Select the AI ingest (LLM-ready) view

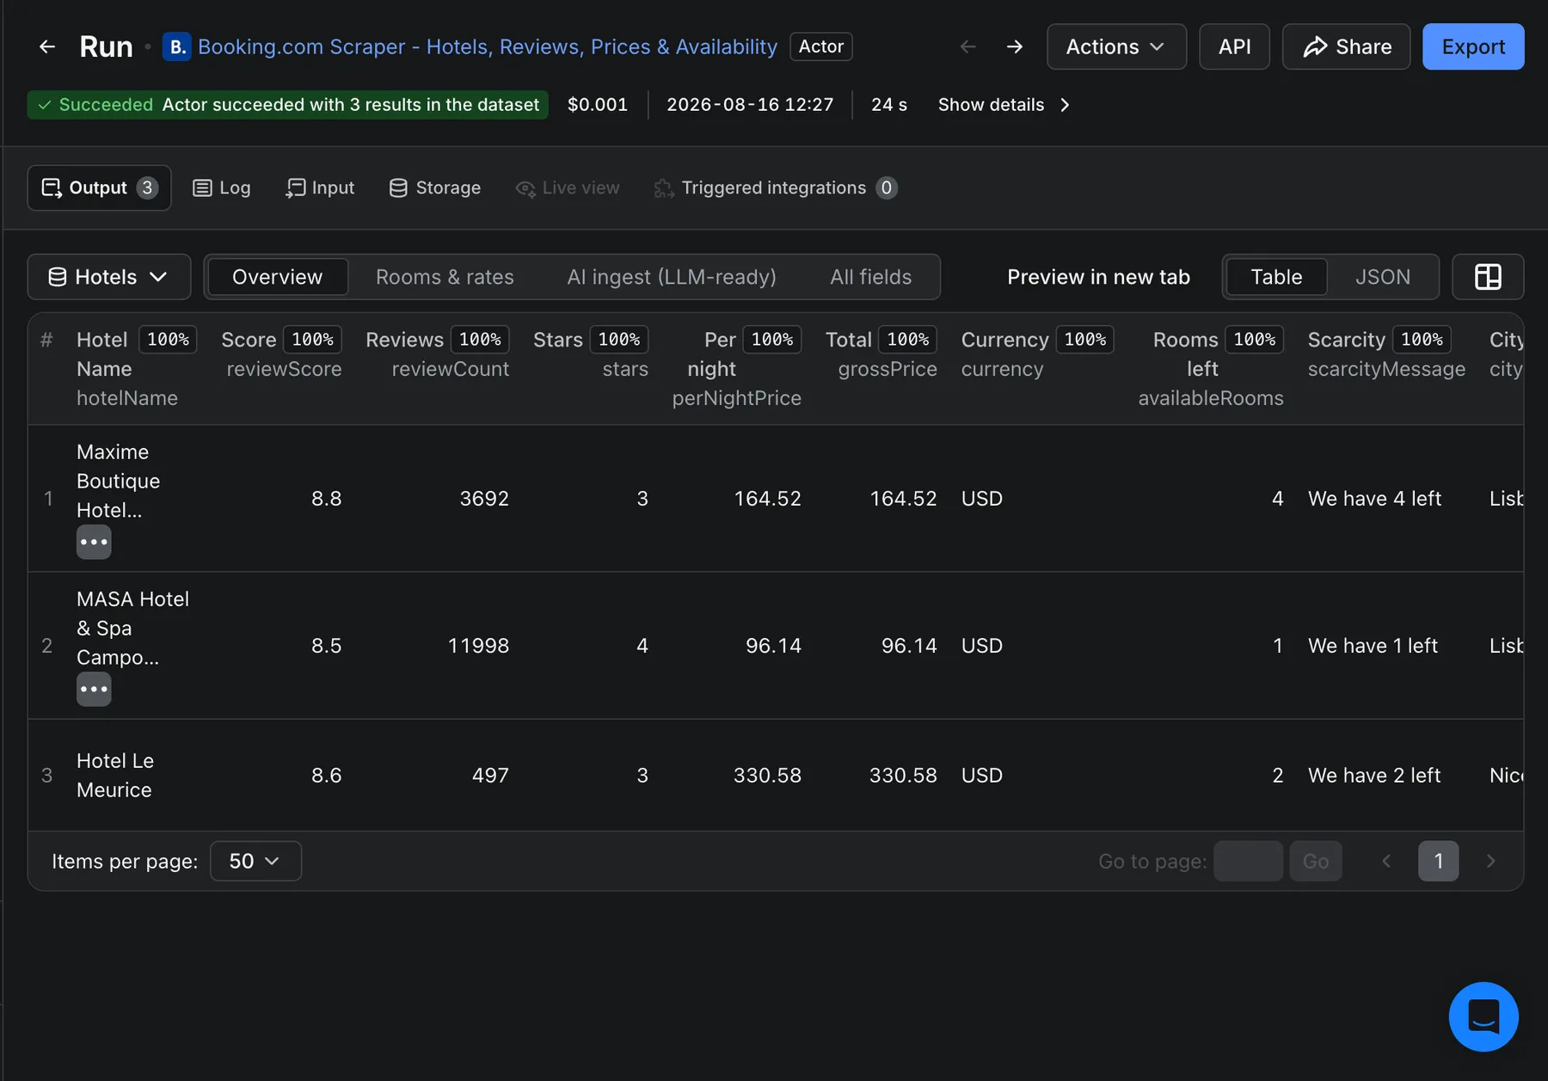tap(672, 277)
